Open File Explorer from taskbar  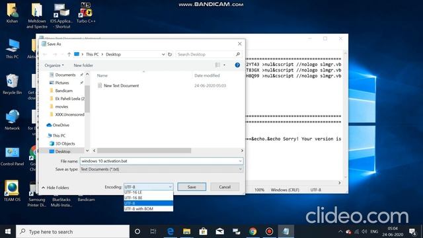click(x=186, y=231)
